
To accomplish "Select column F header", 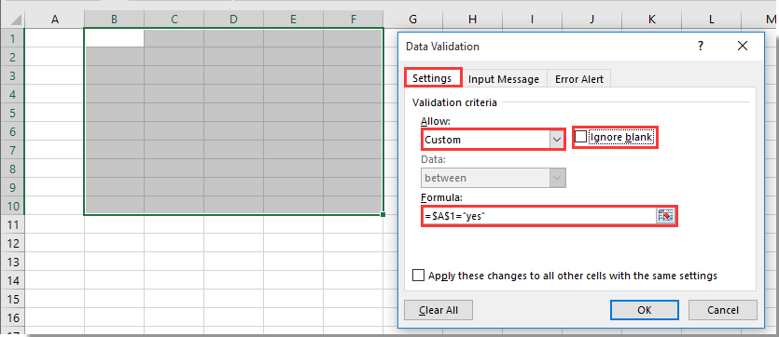I will point(353,20).
